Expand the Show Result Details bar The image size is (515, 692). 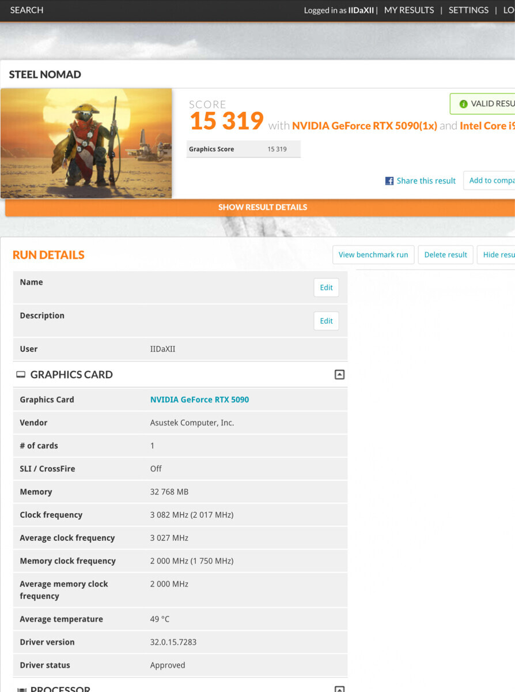click(262, 207)
